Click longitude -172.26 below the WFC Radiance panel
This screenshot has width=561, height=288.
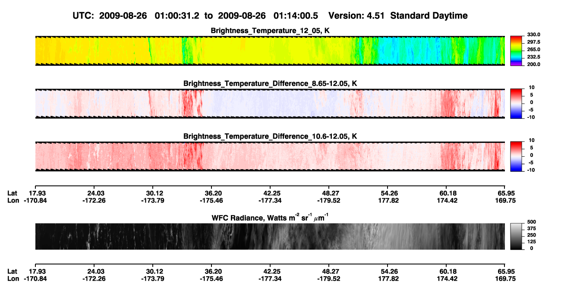pos(95,279)
